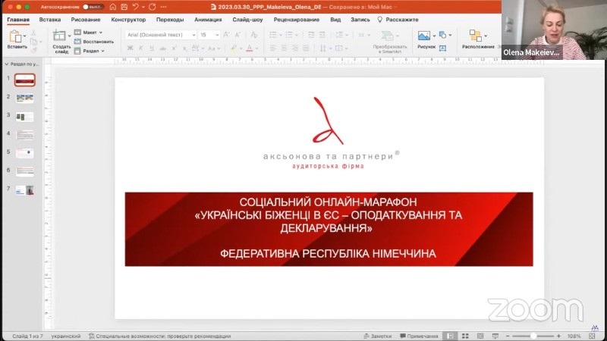Click Преобразовать в SmartArt button

(x=390, y=42)
